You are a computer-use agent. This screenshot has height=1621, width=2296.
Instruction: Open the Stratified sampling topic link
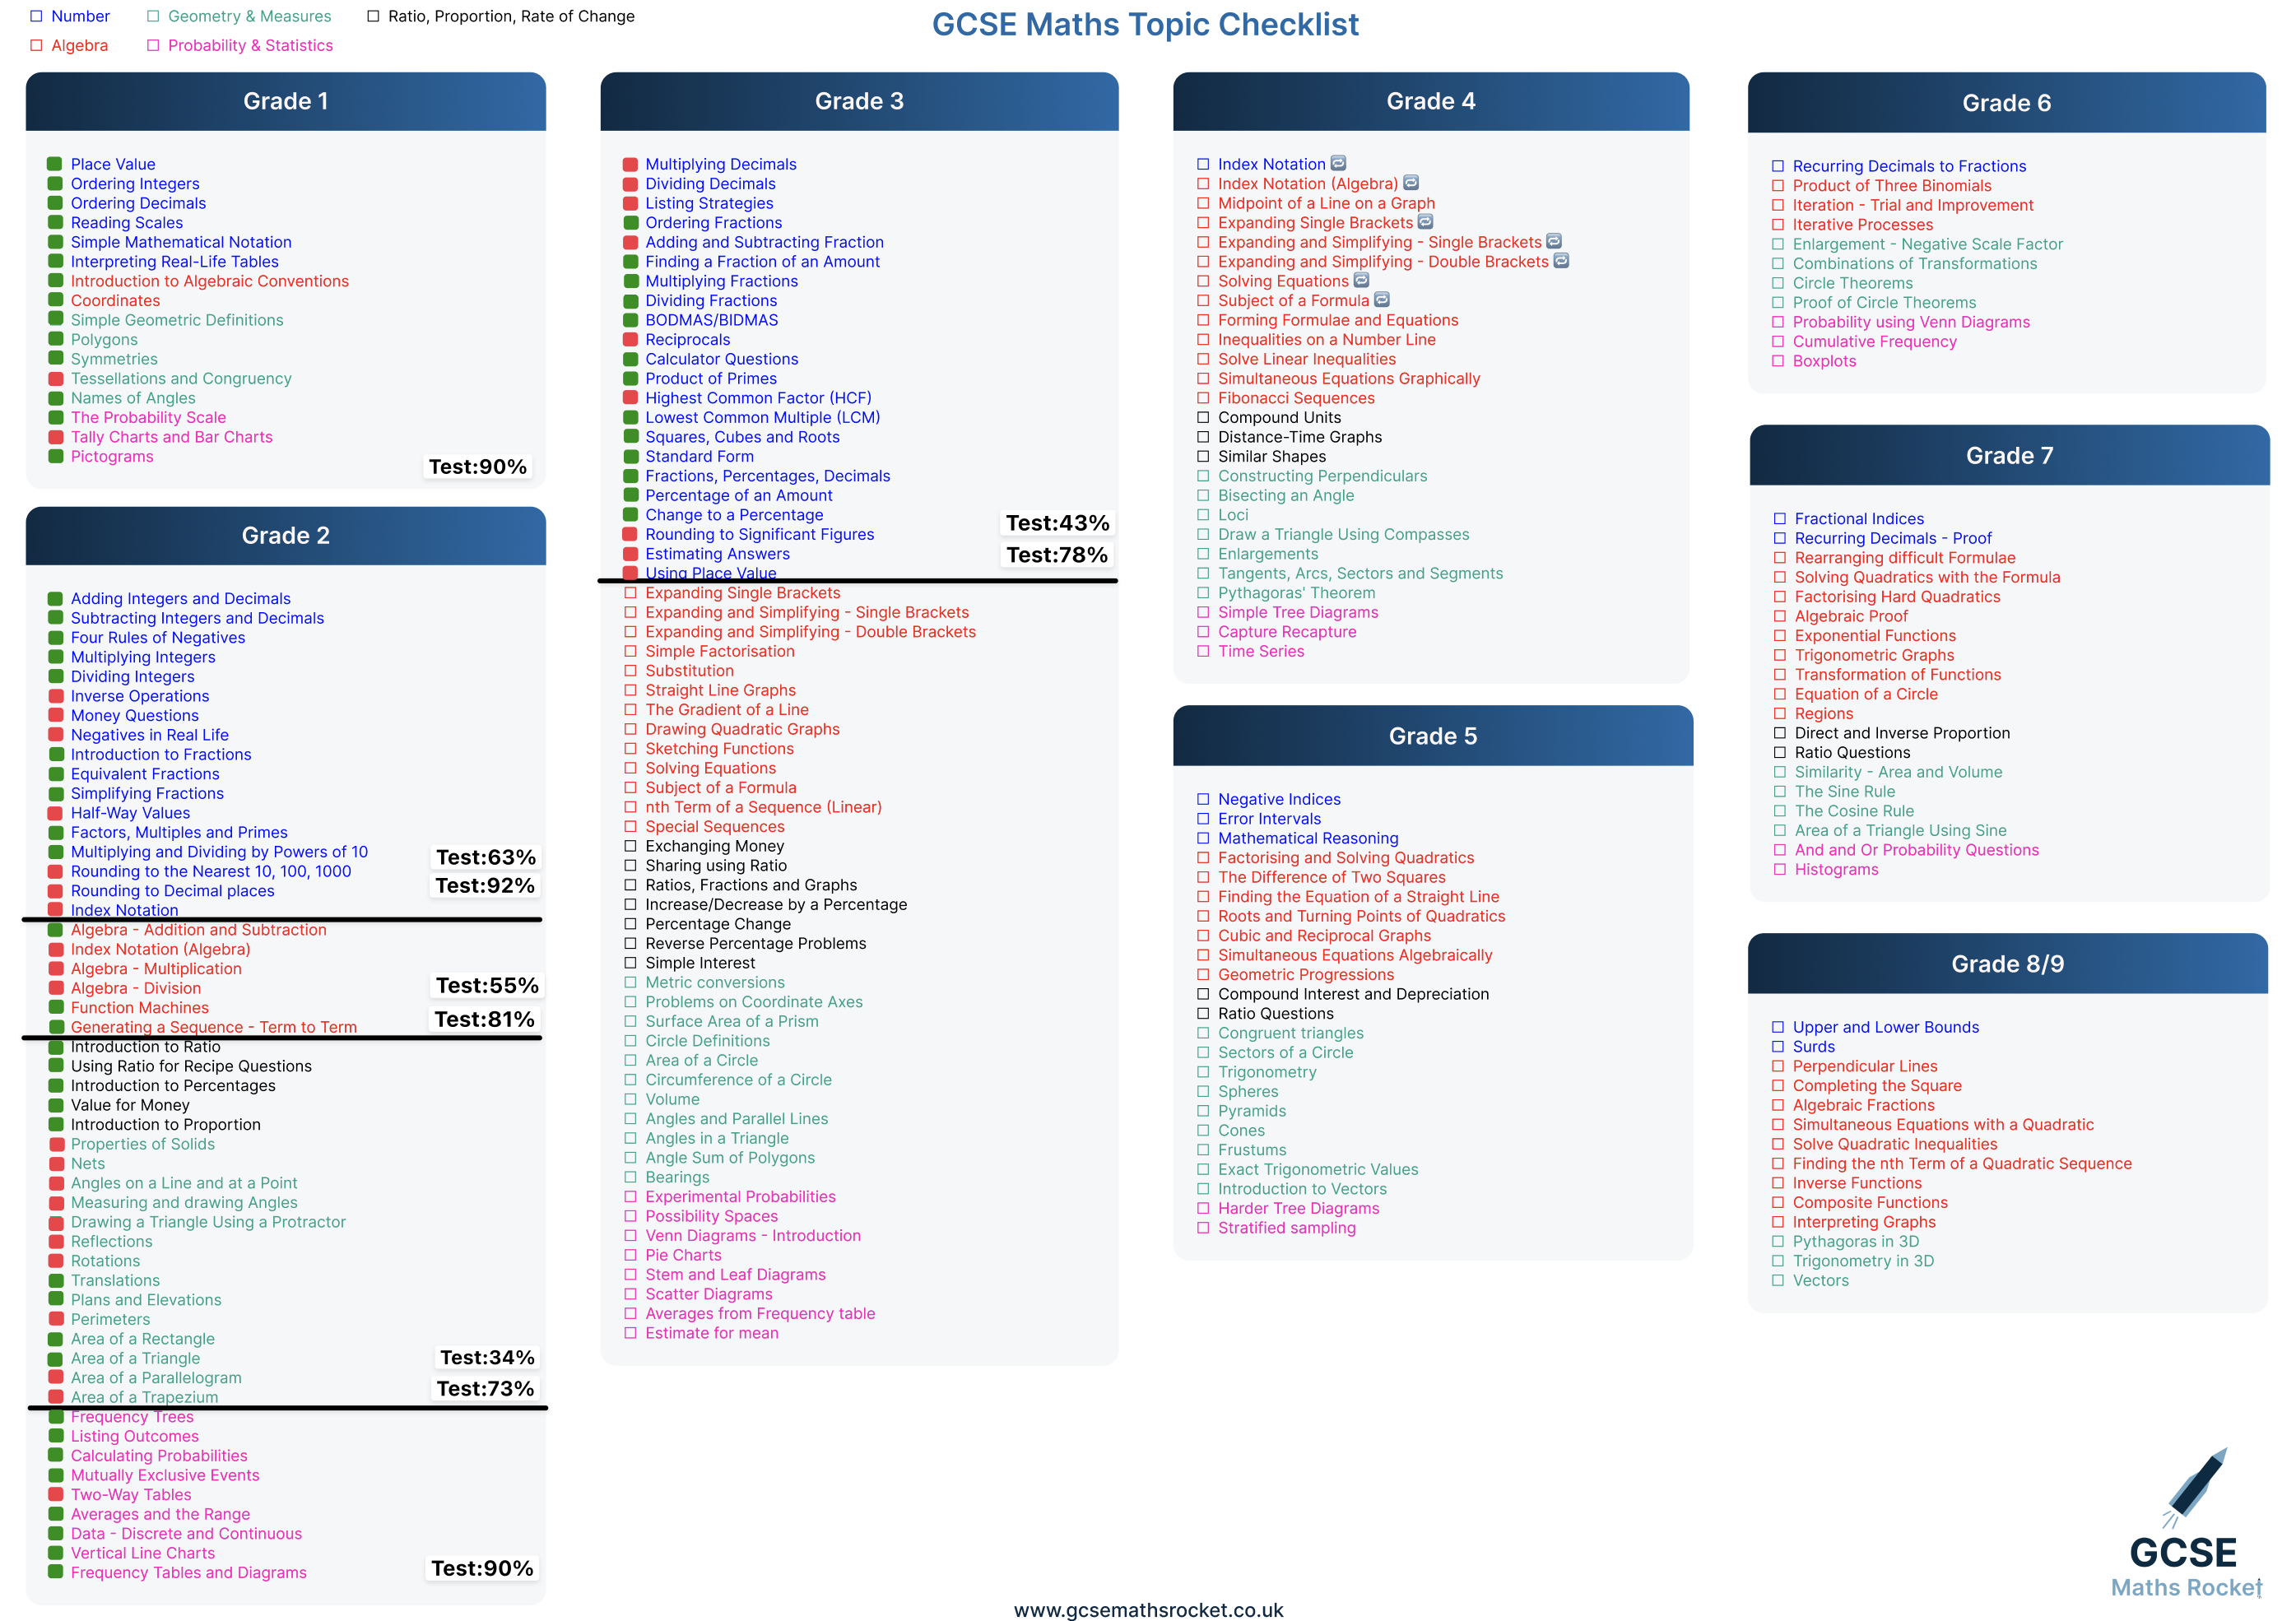[x=1286, y=1228]
